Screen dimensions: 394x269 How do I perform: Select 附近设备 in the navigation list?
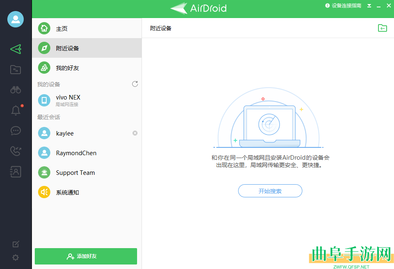pos(87,48)
